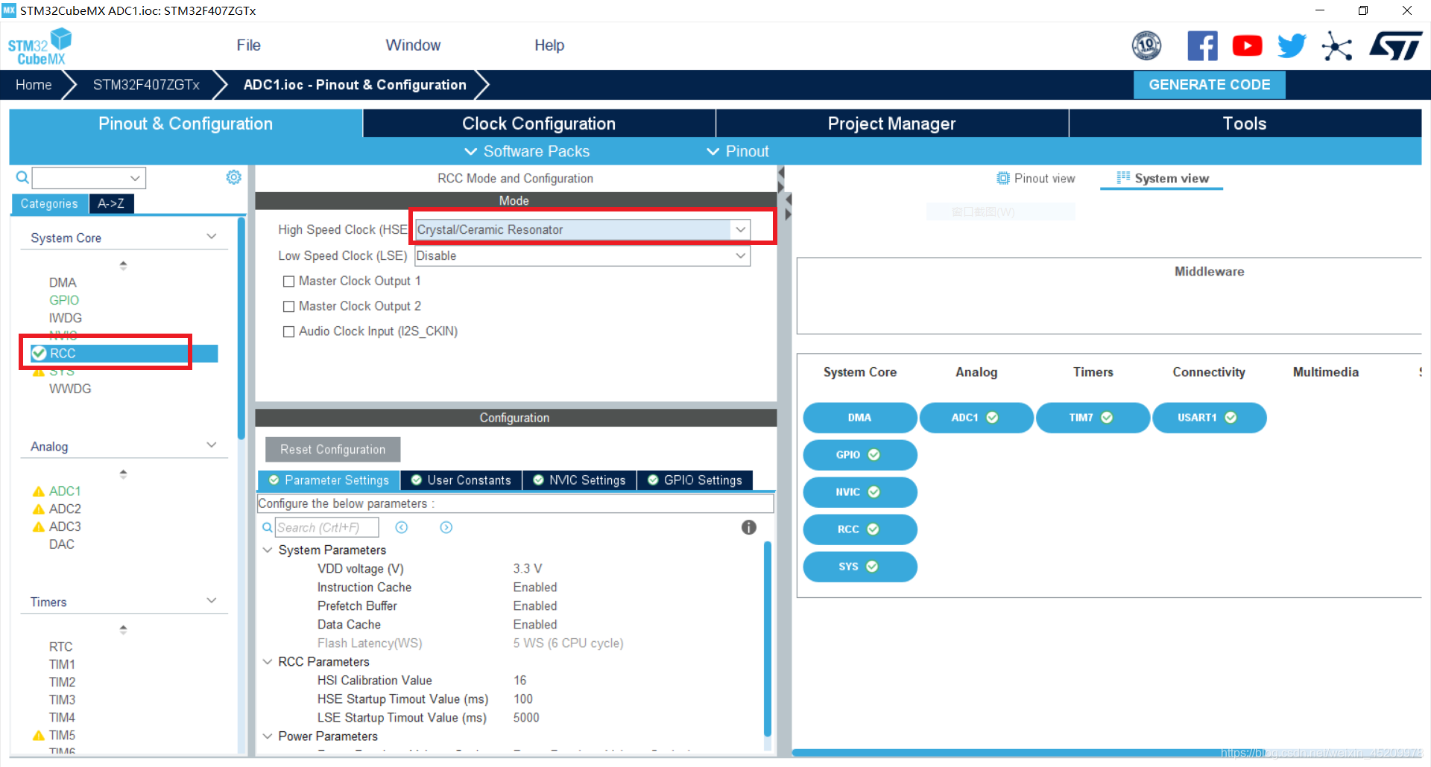
Task: Switch to the Clock Configuration tab
Action: pos(539,124)
